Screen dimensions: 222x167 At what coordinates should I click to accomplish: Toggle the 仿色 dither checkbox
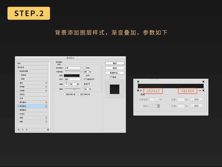[x=85, y=68]
